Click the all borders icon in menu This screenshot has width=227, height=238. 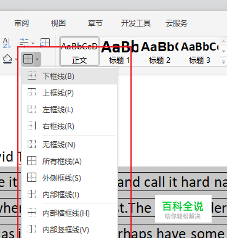tap(31, 161)
